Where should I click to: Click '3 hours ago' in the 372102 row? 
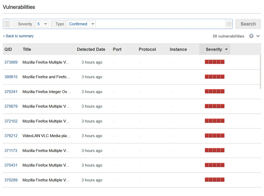pyautogui.click(x=92, y=121)
